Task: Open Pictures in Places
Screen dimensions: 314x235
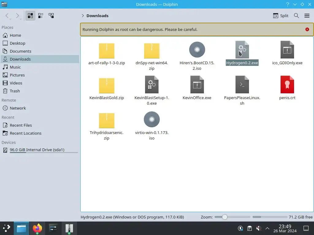Action: tap(40, 75)
